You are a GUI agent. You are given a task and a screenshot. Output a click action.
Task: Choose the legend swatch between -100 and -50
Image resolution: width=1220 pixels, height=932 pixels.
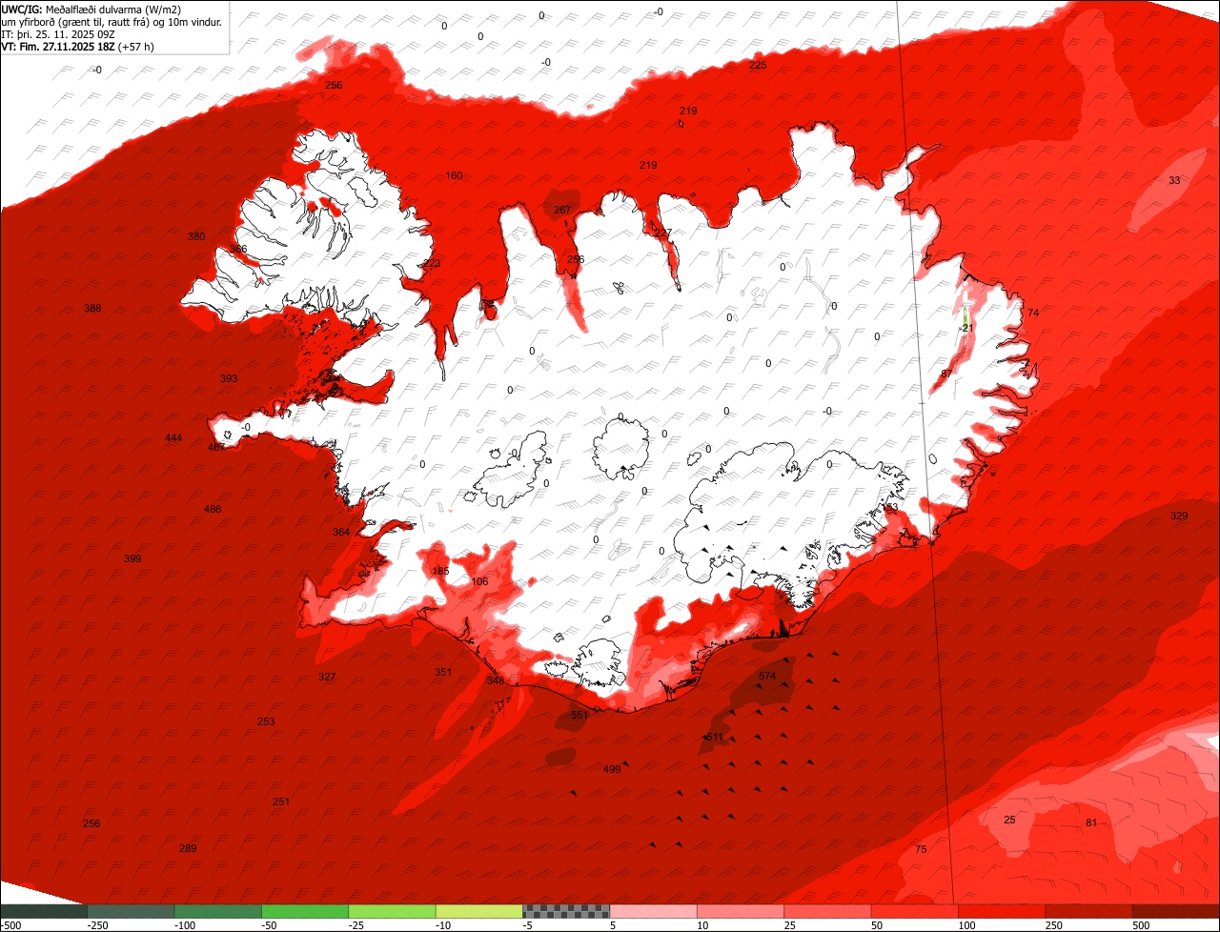[218, 910]
